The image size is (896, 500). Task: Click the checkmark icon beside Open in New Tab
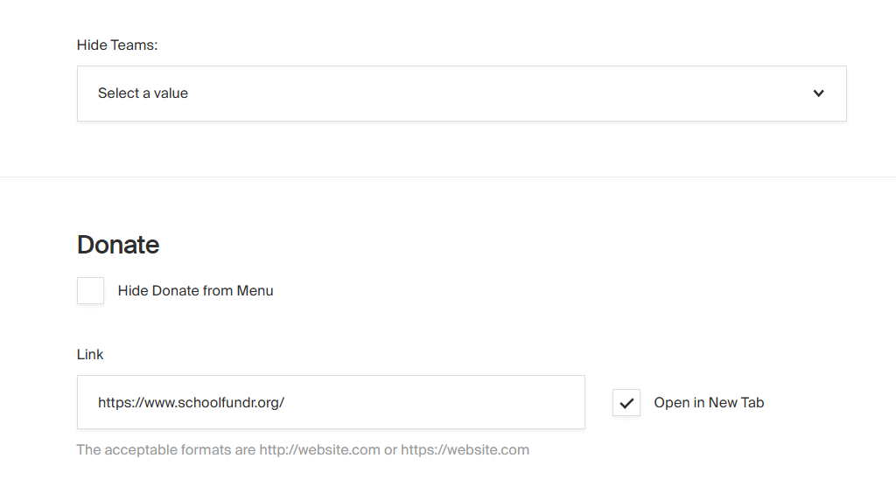(626, 403)
